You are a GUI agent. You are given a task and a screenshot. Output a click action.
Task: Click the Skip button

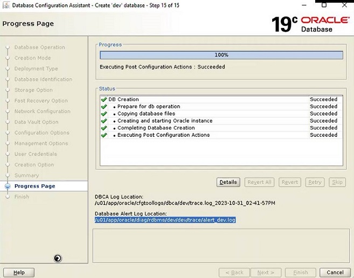[337, 182]
